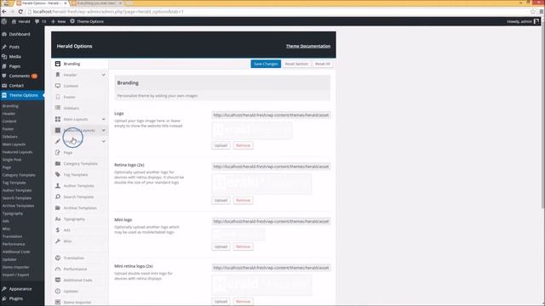Click Upload under Mini logo
This screenshot has width=545, height=306.
click(x=221, y=246)
